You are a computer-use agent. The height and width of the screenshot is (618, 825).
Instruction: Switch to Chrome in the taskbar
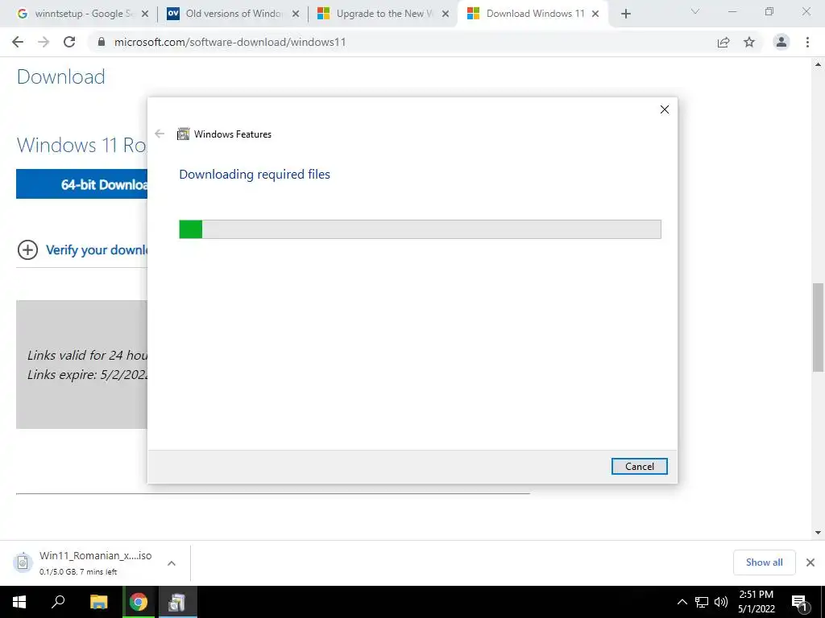pyautogui.click(x=139, y=602)
